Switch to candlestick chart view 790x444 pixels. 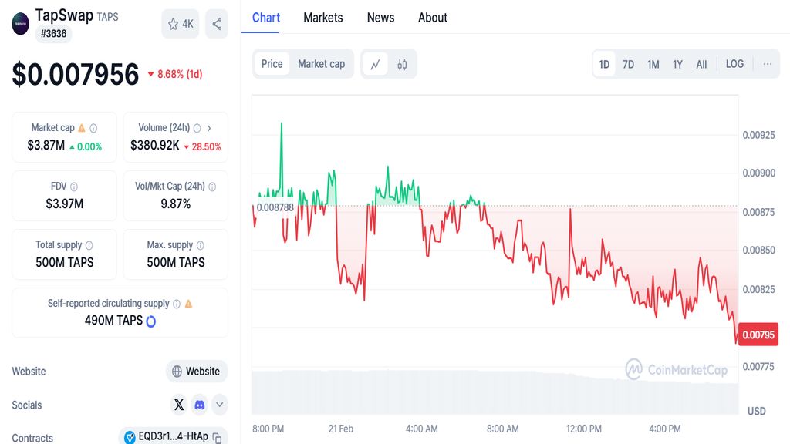(402, 65)
